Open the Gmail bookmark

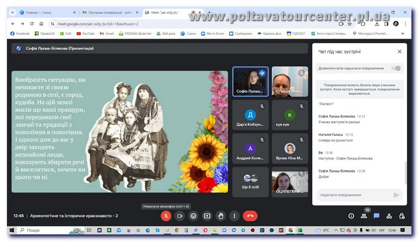[107, 33]
